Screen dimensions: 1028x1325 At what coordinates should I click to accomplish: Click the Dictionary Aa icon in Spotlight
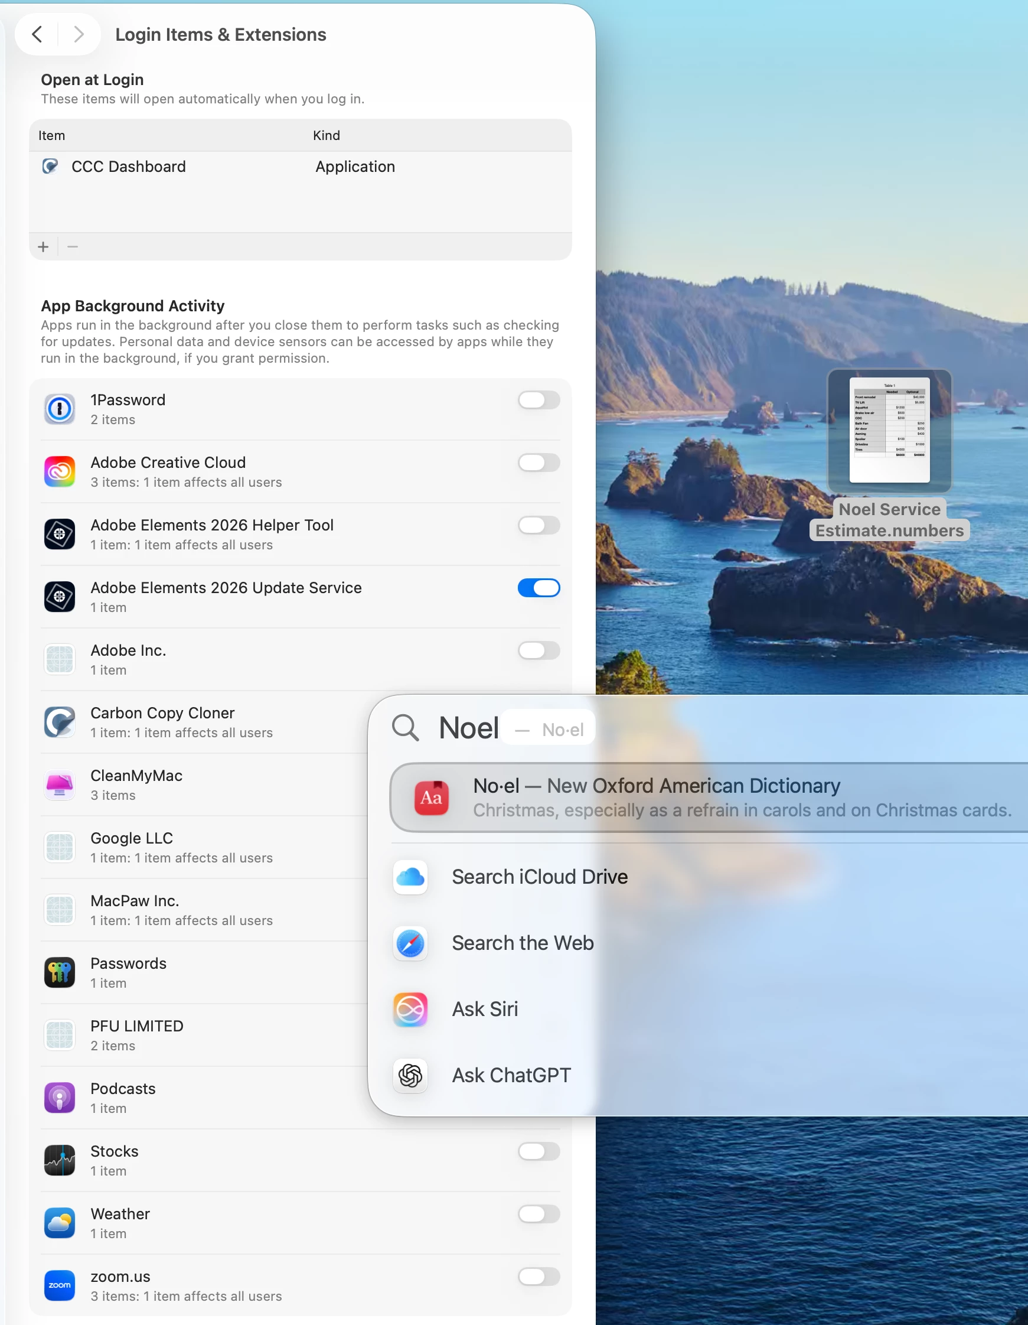pos(431,797)
